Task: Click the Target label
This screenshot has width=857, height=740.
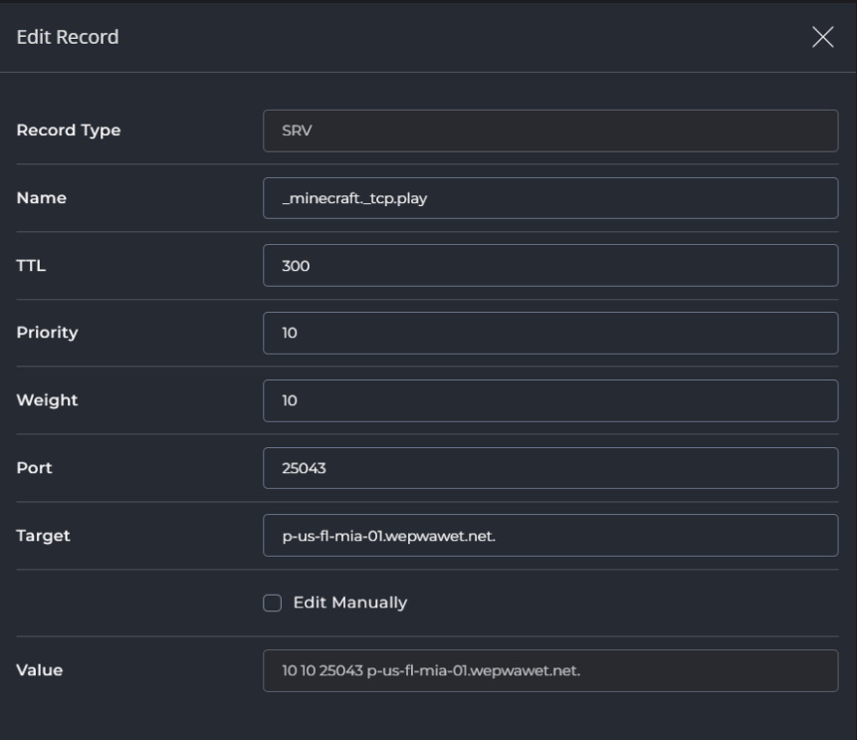Action: coord(44,536)
